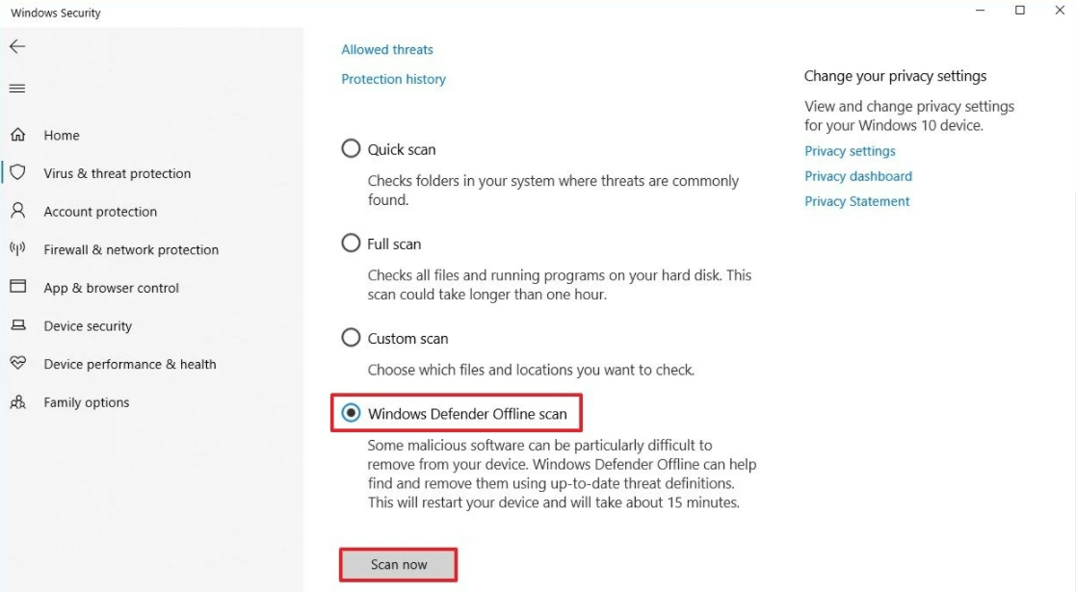Click the Device performance heart icon
Viewport: 1076px width, 592px height.
(18, 363)
